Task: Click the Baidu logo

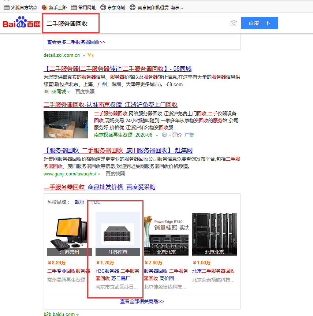Action: point(21,22)
